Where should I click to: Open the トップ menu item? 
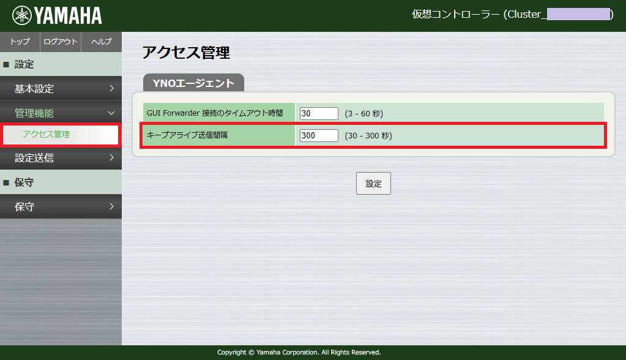(x=20, y=42)
